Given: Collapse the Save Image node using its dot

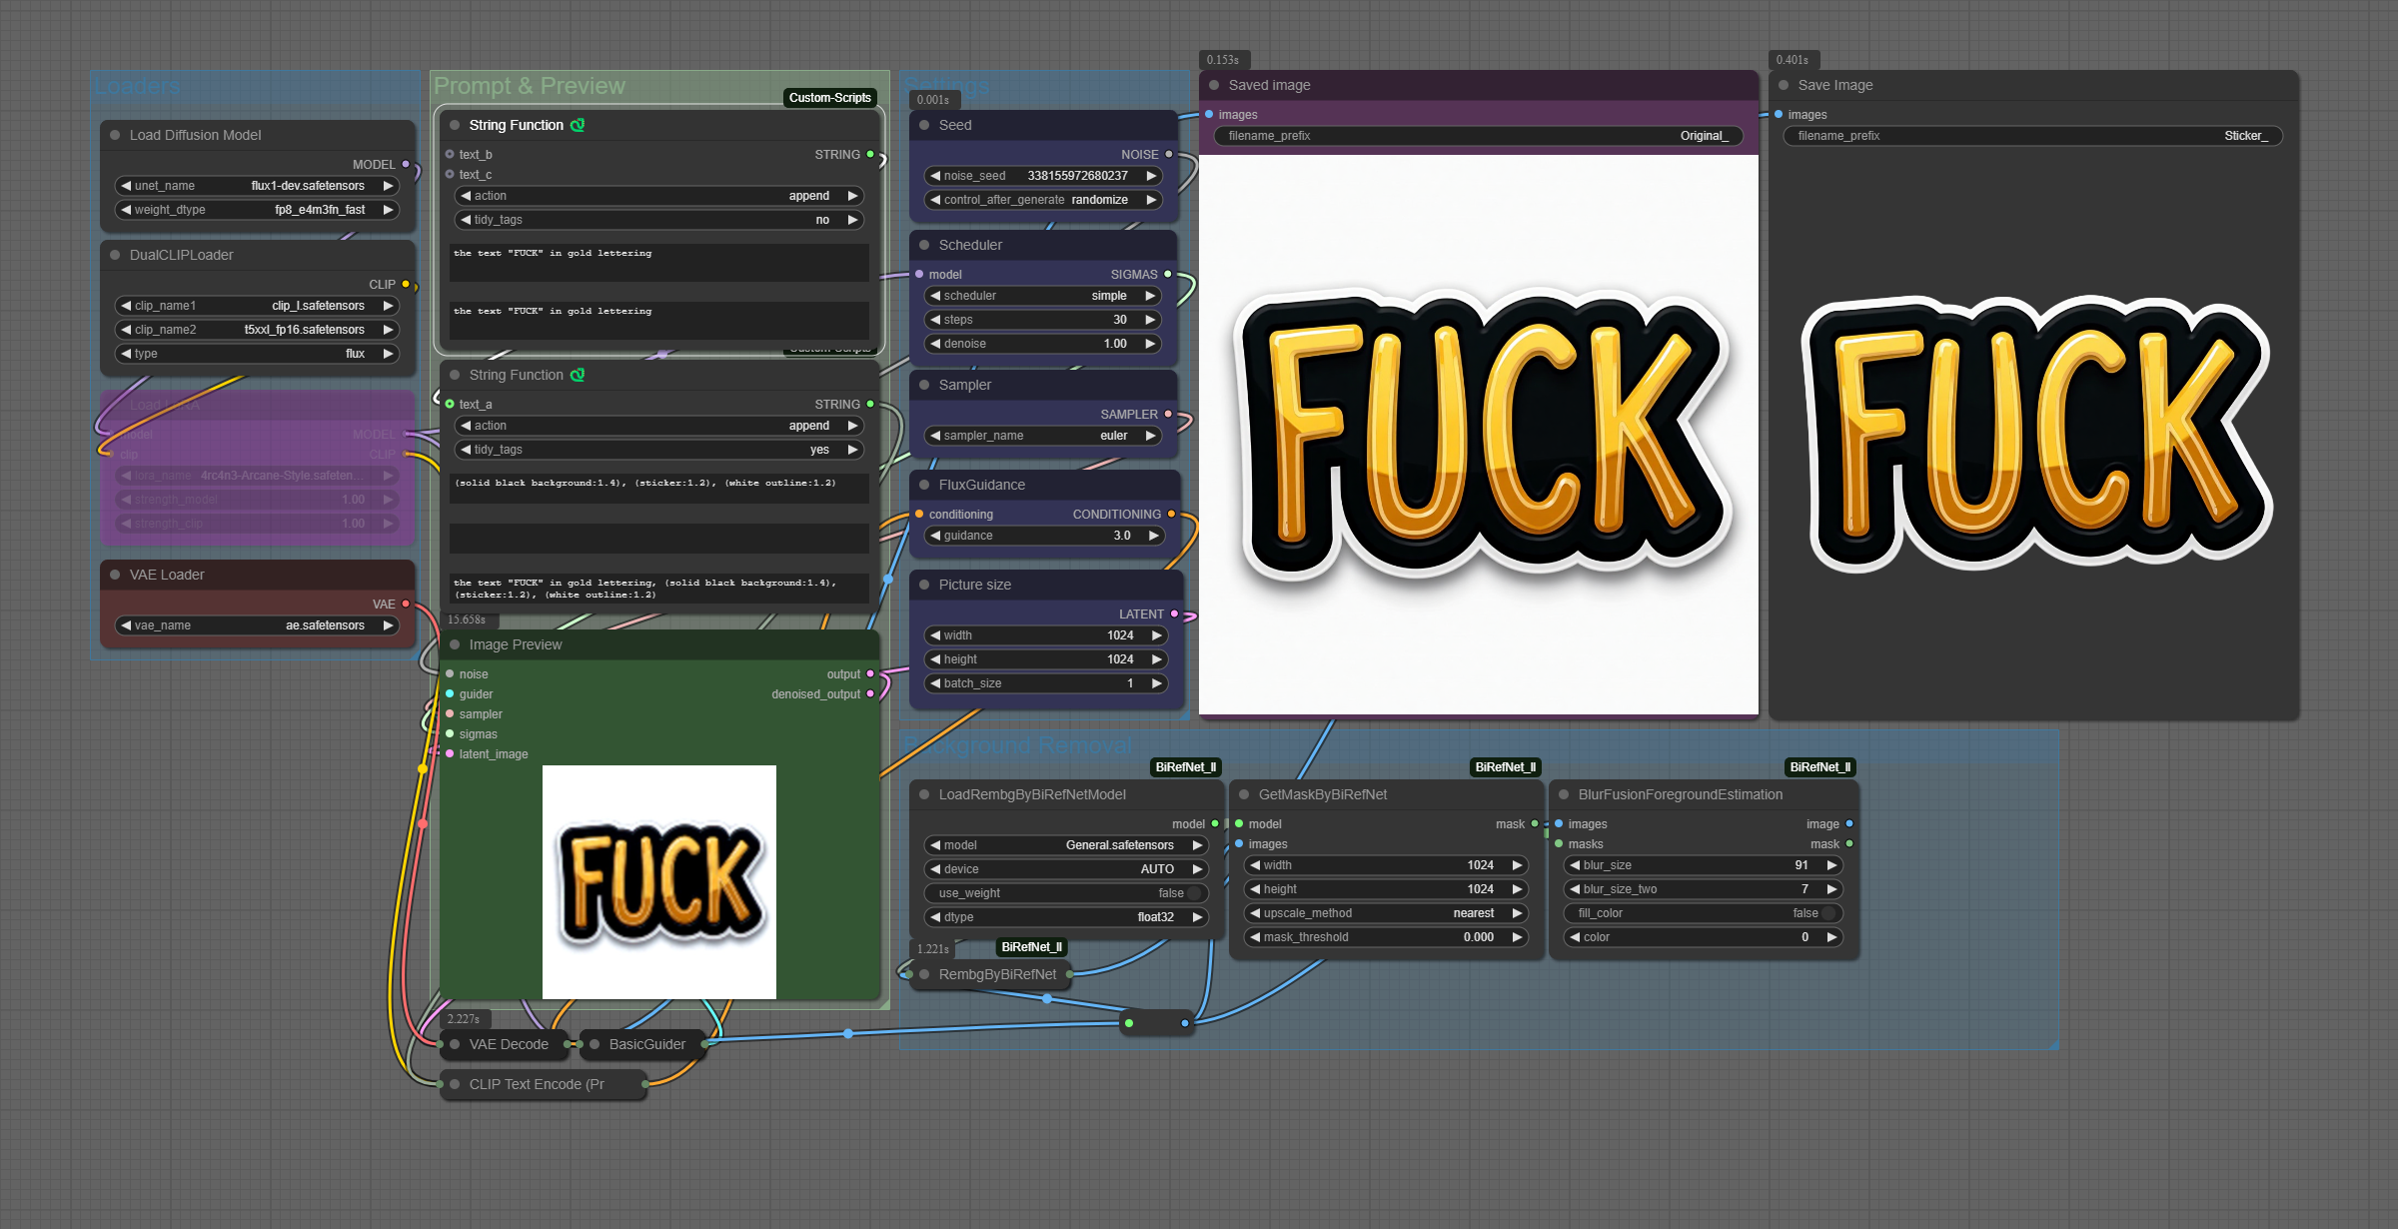Looking at the screenshot, I should click(1784, 85).
